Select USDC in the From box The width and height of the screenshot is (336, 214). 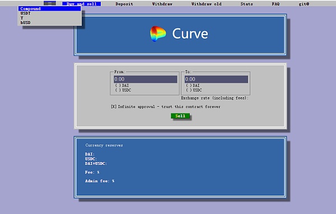(x=123, y=90)
